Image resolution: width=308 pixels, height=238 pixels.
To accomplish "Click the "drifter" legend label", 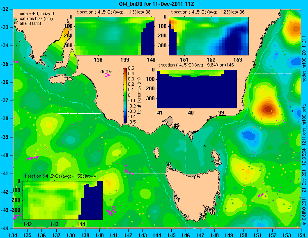I will (x=106, y=71).
